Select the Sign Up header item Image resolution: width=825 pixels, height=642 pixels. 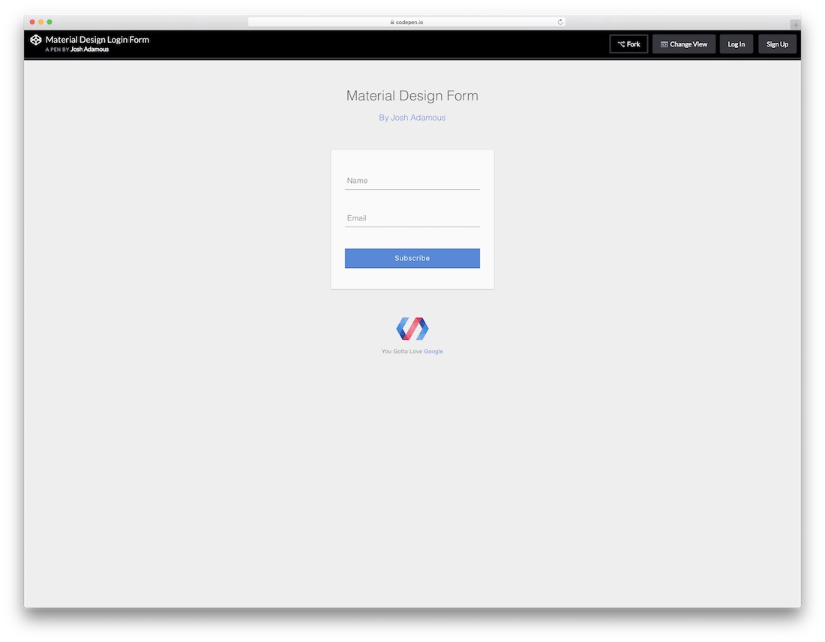777,43
